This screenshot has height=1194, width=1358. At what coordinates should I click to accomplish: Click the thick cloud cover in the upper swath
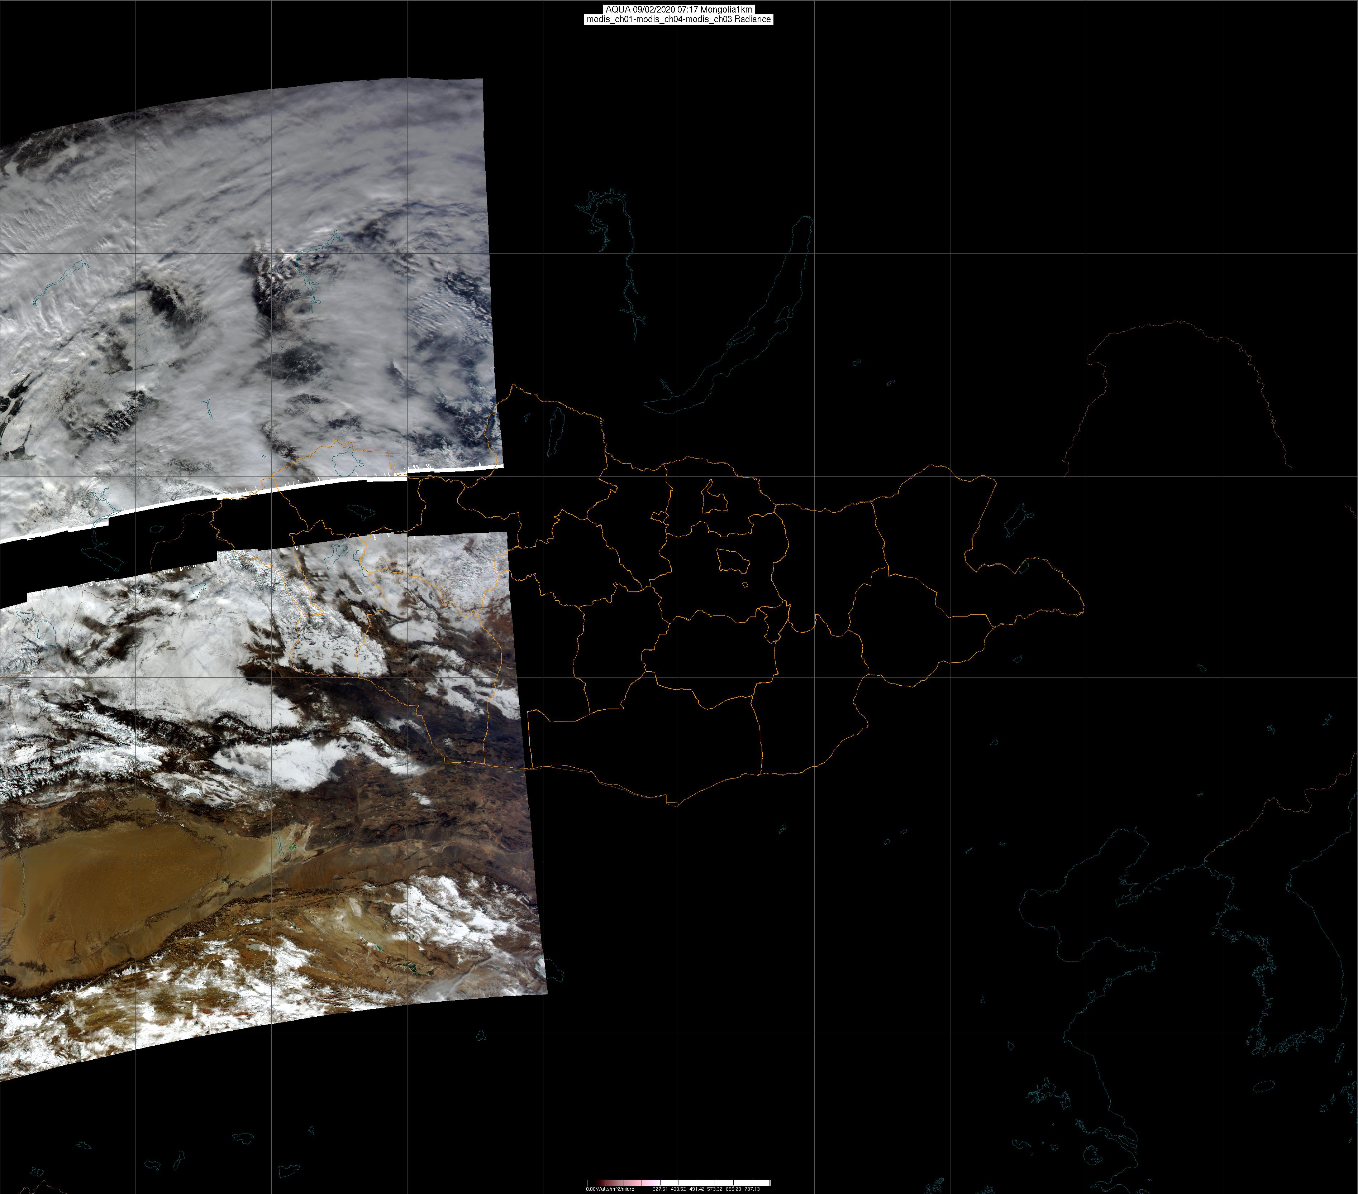pyautogui.click(x=199, y=199)
